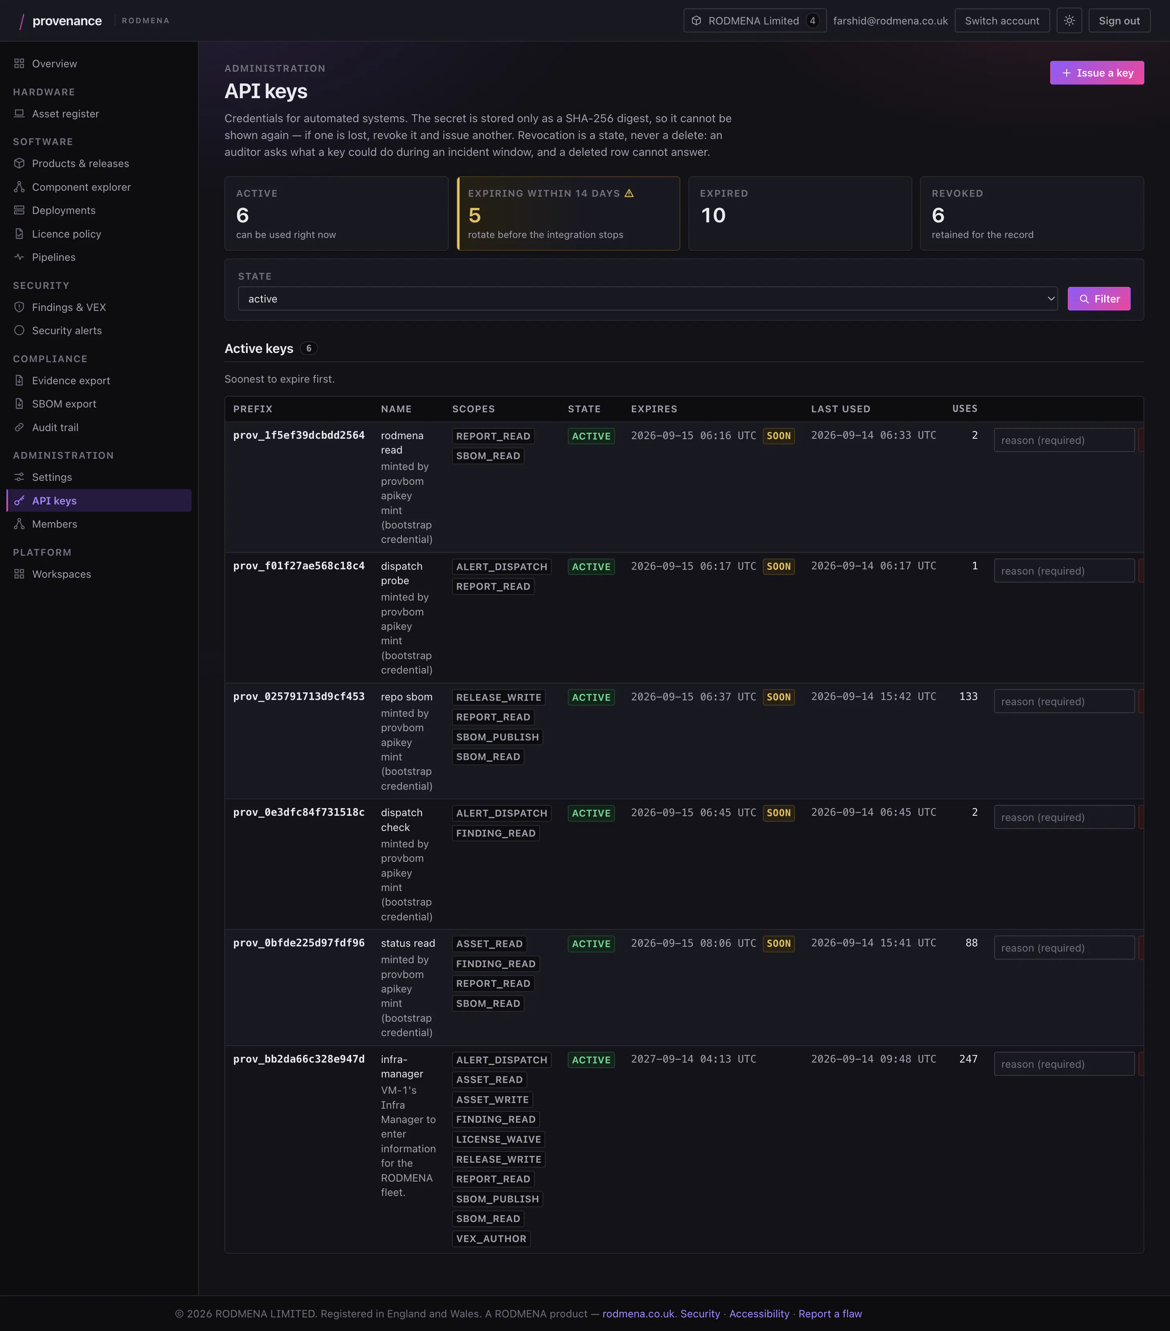Image resolution: width=1170 pixels, height=1331 pixels.
Task: Click the Settings sliders icon
Action: [x=20, y=477]
